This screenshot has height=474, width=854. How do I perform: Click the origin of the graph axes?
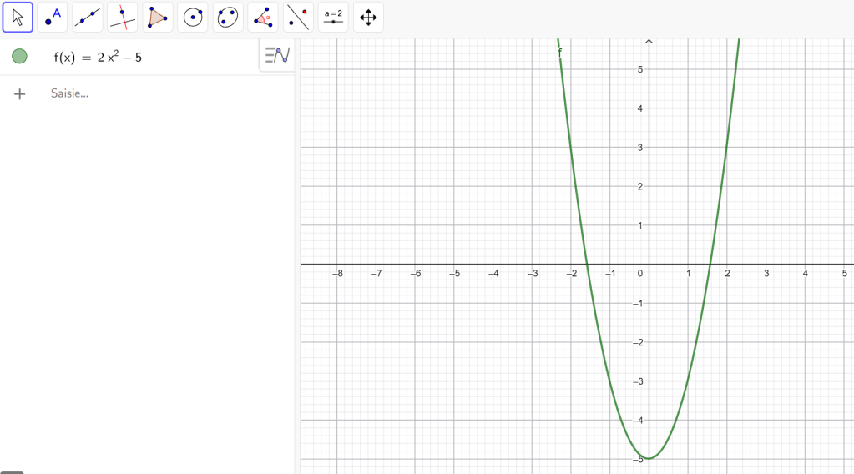649,264
